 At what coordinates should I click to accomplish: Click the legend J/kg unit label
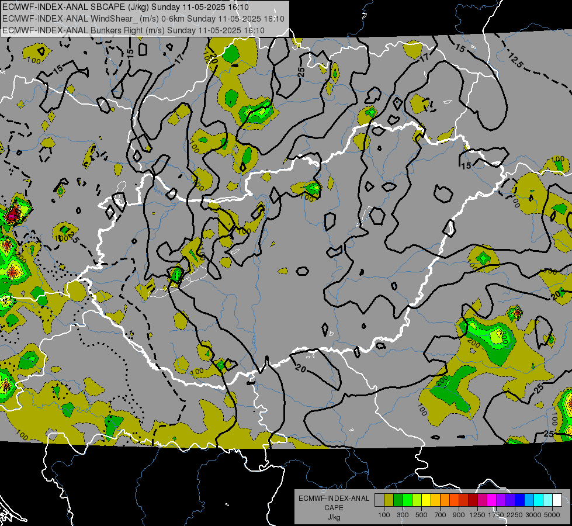pos(334,517)
